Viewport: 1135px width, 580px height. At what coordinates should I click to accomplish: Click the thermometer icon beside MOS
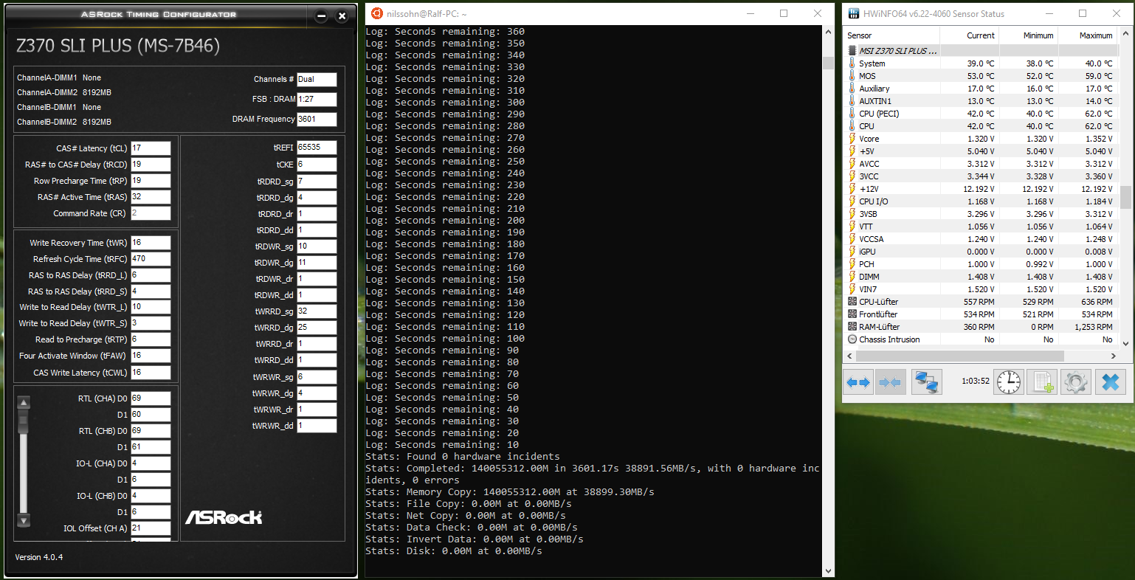tap(852, 76)
